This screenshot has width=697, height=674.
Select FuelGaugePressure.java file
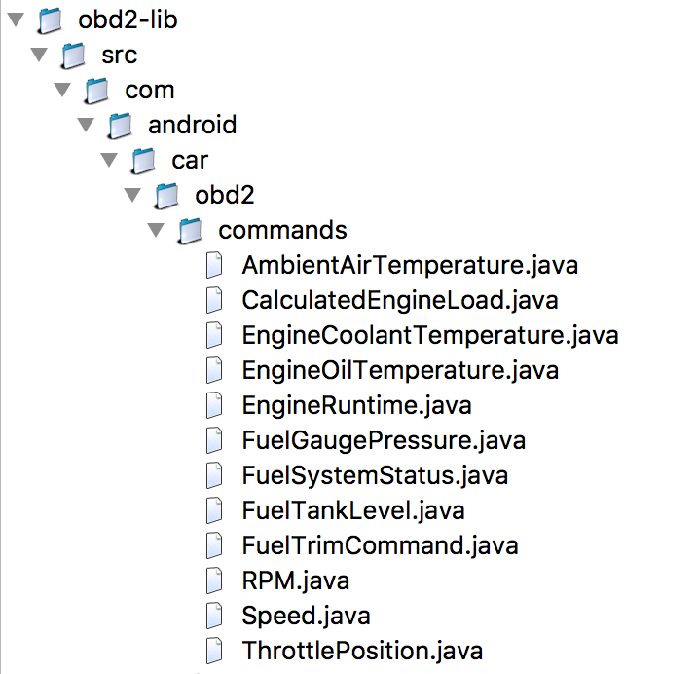[384, 441]
